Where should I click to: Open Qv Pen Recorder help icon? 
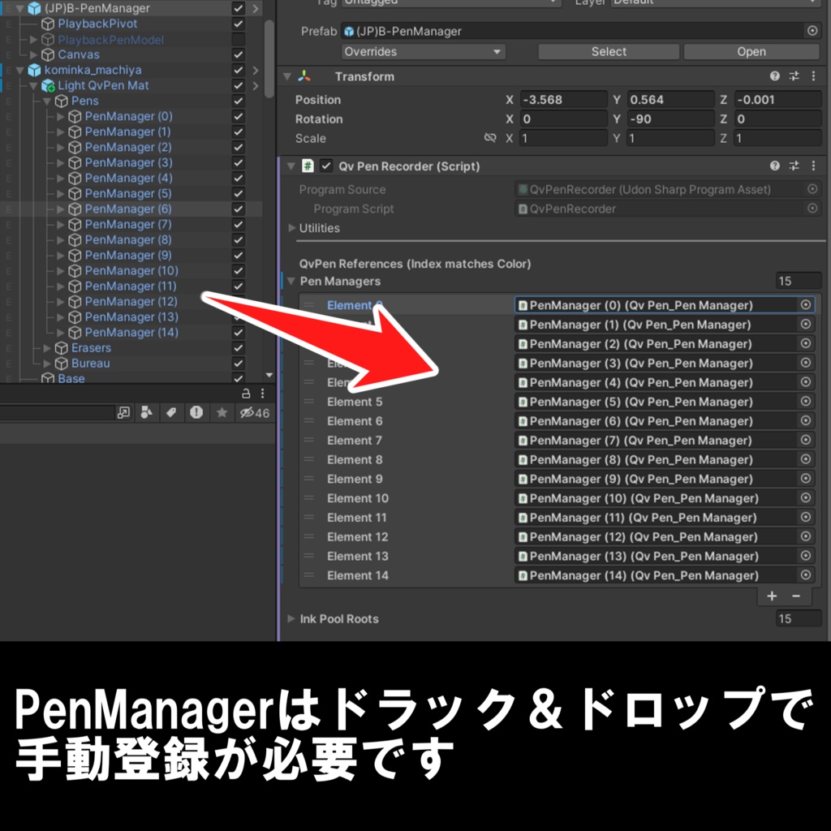pos(774,166)
